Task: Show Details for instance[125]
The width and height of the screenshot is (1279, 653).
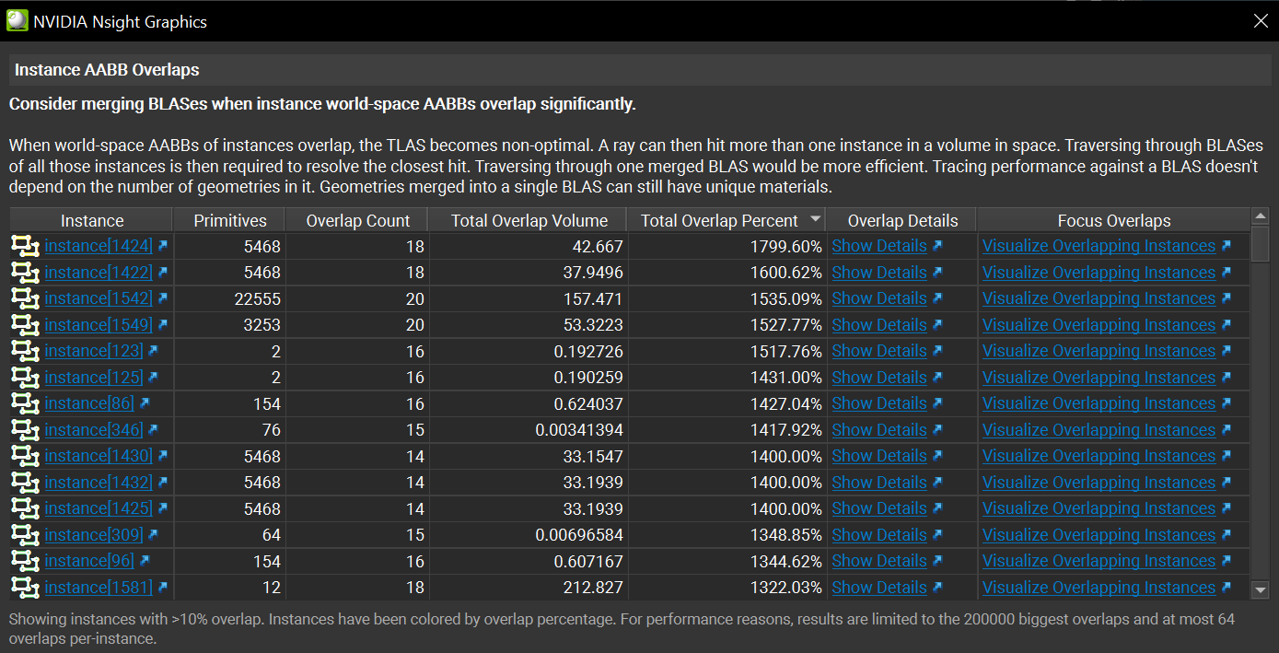Action: 878,377
